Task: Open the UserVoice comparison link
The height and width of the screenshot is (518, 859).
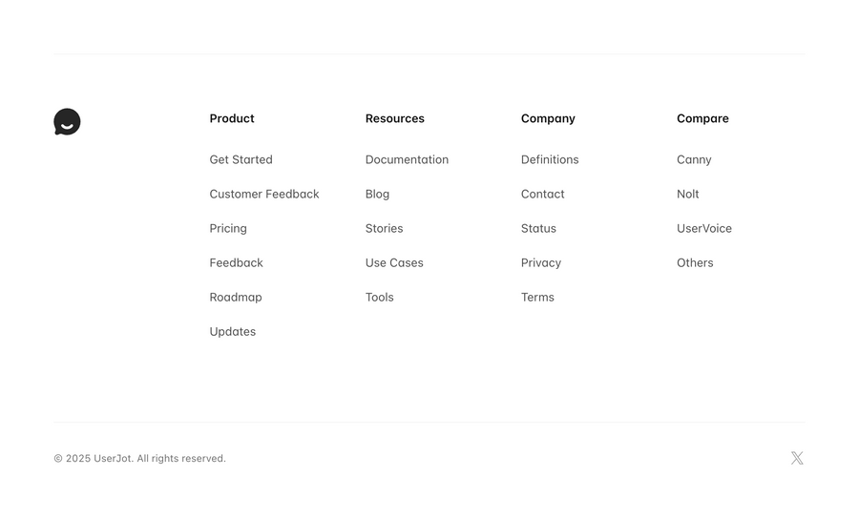Action: click(704, 228)
